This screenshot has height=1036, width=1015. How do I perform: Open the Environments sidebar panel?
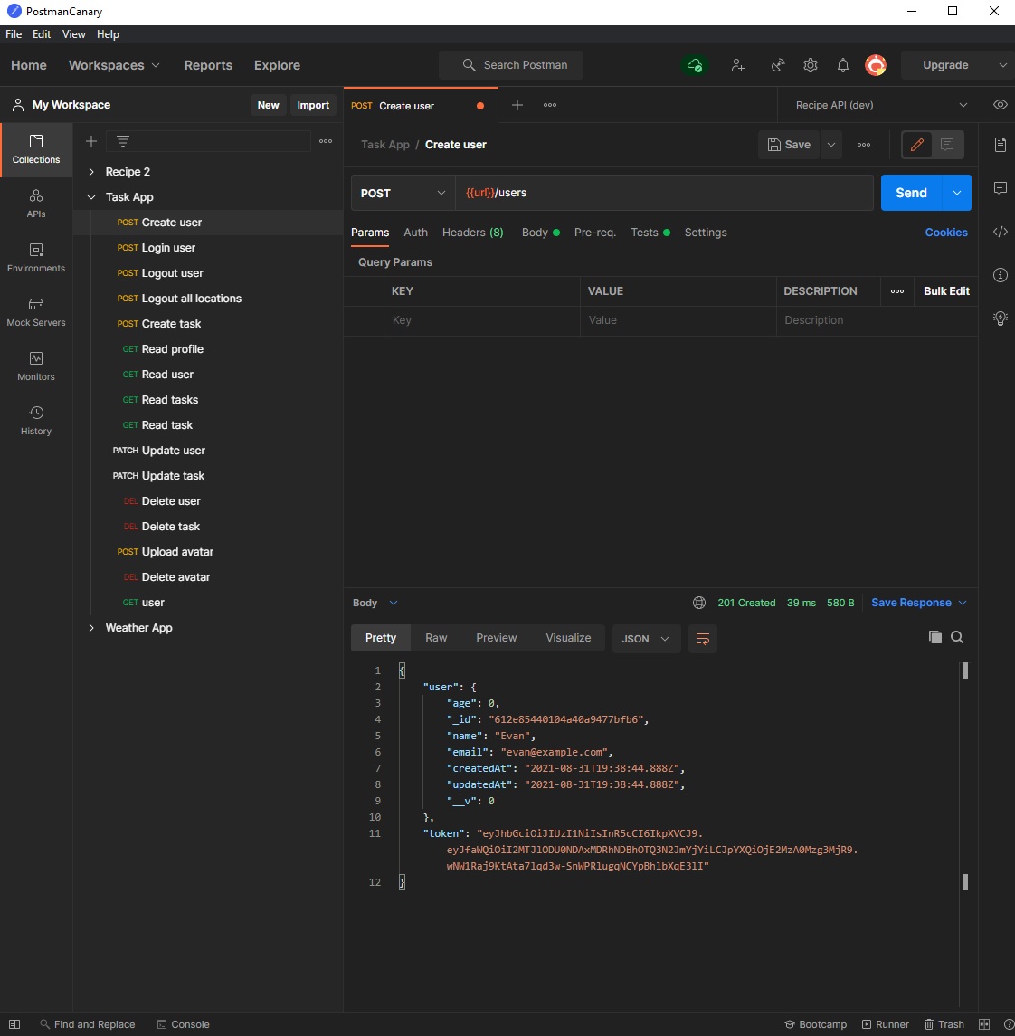[x=35, y=258]
